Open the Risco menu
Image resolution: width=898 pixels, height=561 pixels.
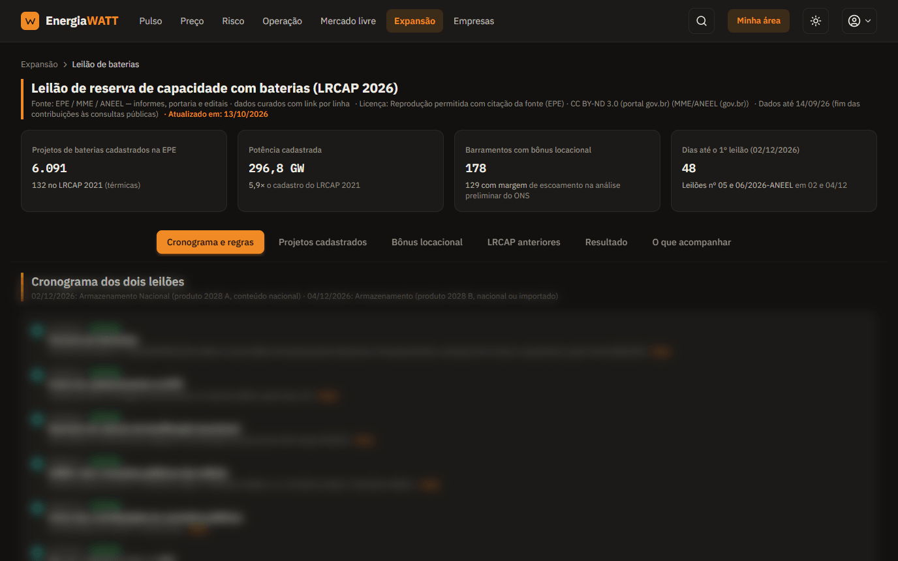click(233, 21)
